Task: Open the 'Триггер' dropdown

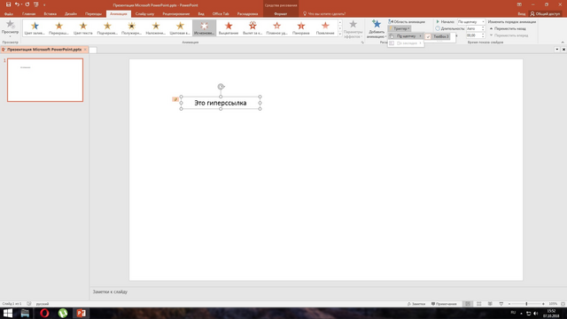Action: coord(400,28)
